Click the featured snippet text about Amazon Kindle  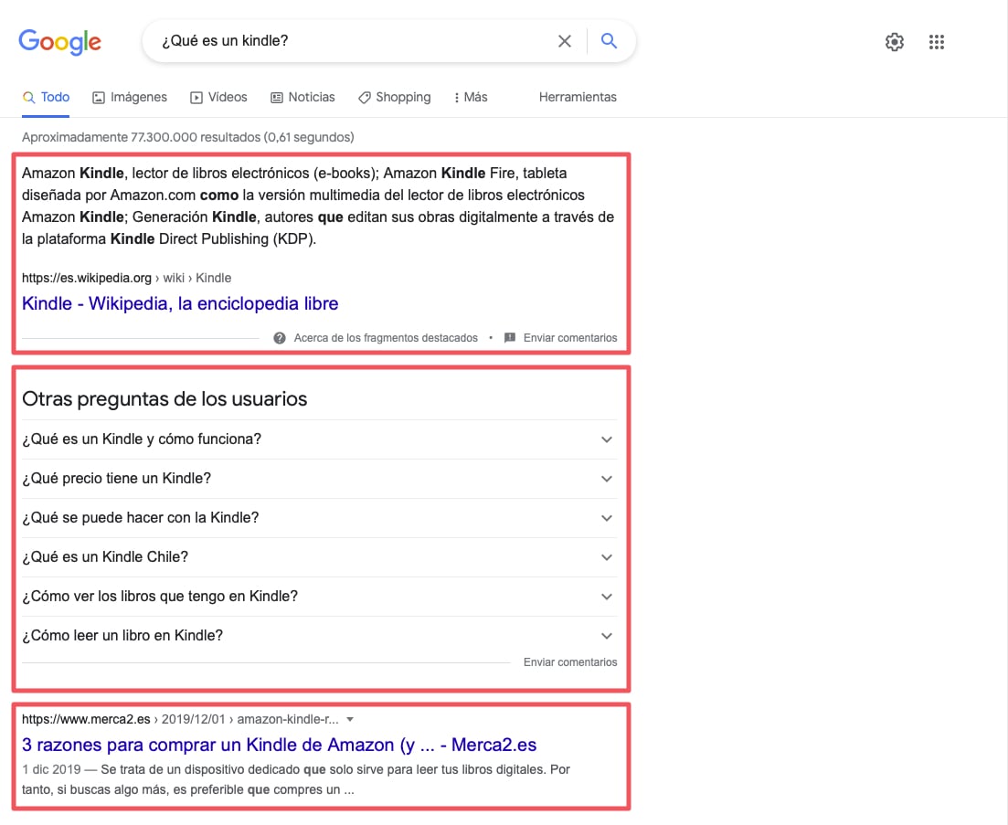point(318,206)
